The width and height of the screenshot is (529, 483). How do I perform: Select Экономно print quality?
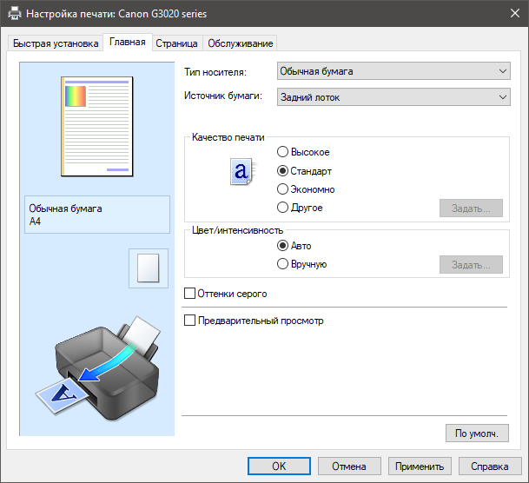(x=306, y=189)
